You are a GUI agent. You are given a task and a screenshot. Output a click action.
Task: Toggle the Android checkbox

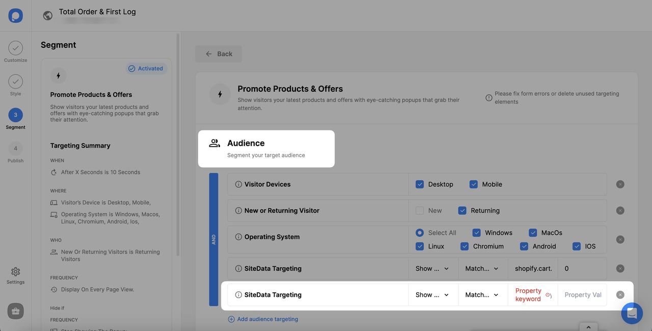[x=524, y=246]
